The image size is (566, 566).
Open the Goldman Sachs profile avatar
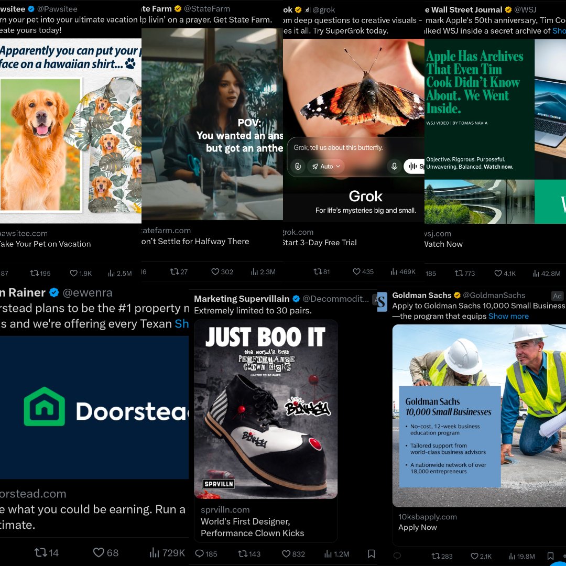[382, 302]
